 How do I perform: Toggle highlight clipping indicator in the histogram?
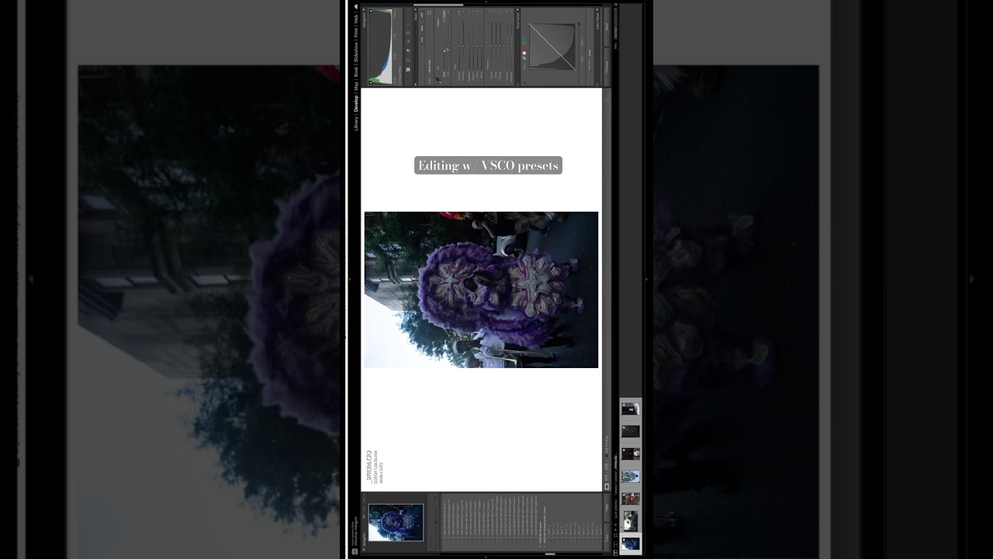(x=371, y=11)
